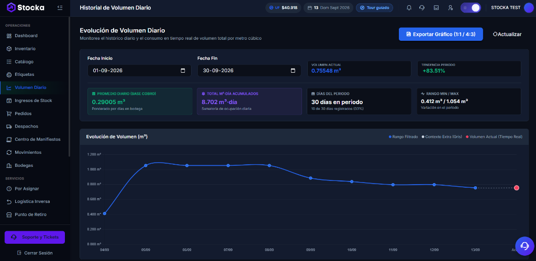Click the Punto de Retiro store icon
Viewport: 536px width, 261px height.
click(9, 214)
